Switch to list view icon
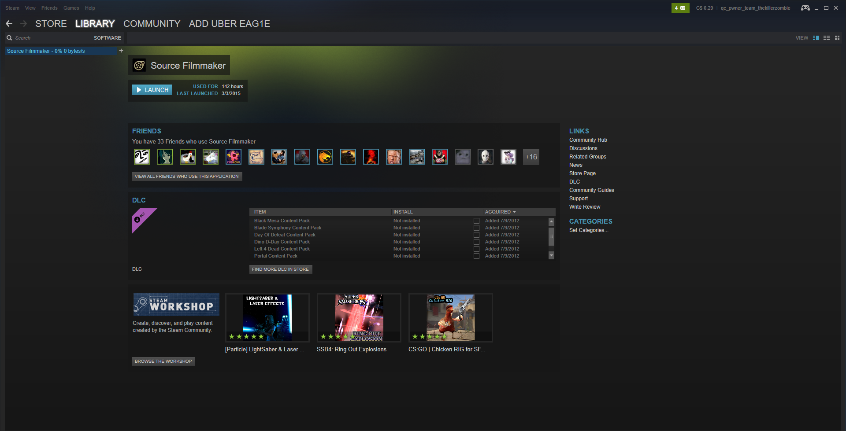The height and width of the screenshot is (431, 846). point(827,38)
